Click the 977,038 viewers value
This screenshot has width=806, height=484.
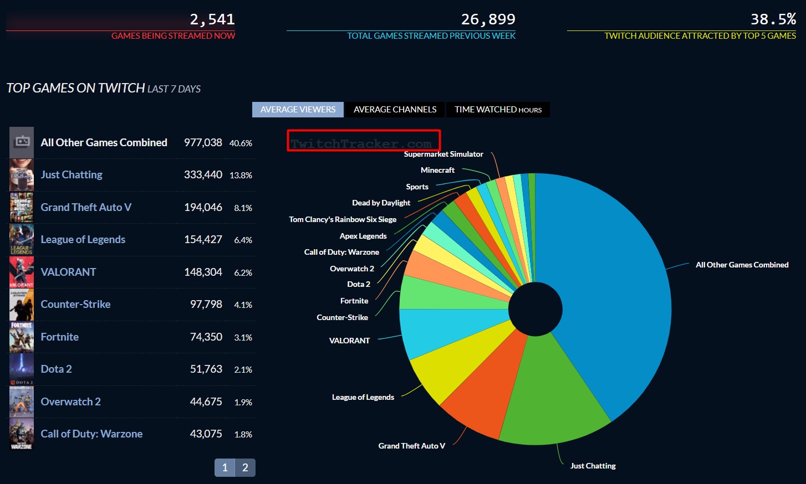pyautogui.click(x=203, y=142)
